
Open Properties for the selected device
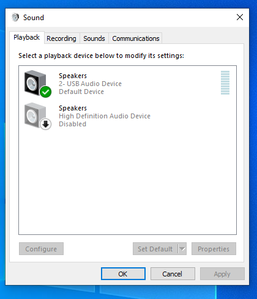pos(214,248)
